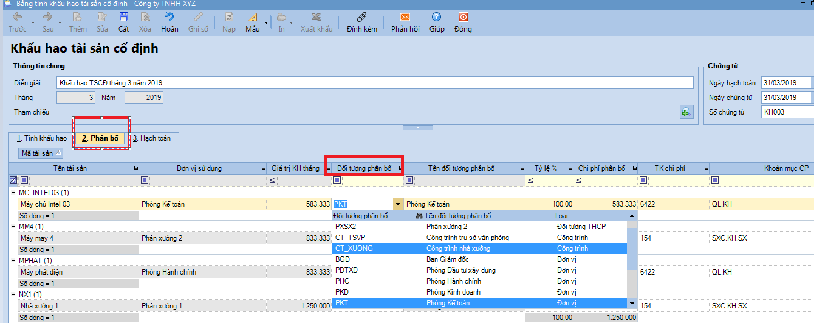Open filter operator under Tỷ lệ %
The height and width of the screenshot is (323, 814).
click(530, 180)
